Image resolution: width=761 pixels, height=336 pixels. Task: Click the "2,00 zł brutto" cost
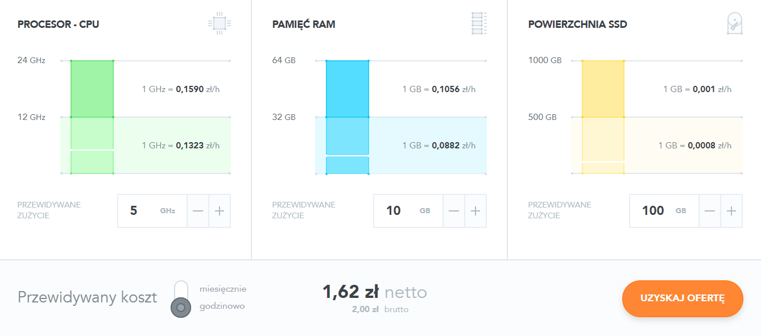380,309
